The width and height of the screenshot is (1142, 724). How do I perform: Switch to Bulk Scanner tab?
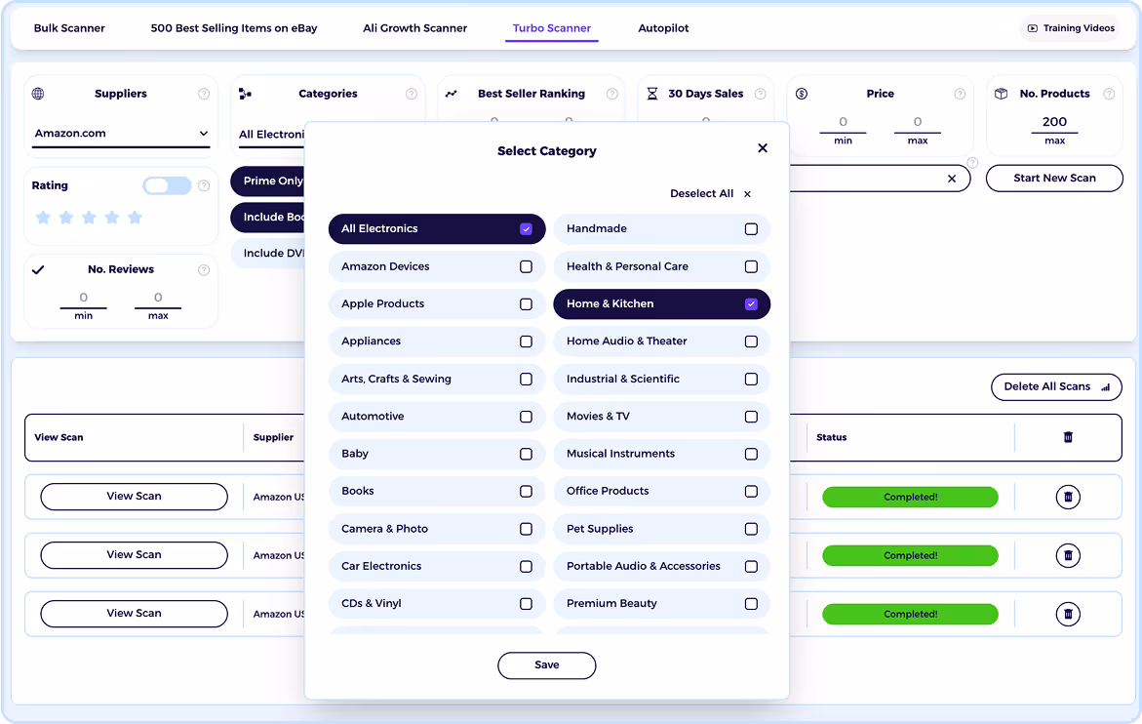click(x=69, y=28)
